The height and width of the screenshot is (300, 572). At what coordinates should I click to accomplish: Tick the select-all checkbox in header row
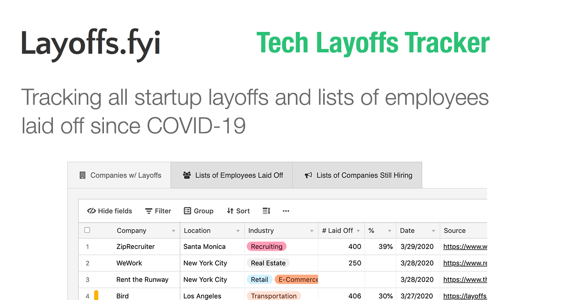point(87,230)
